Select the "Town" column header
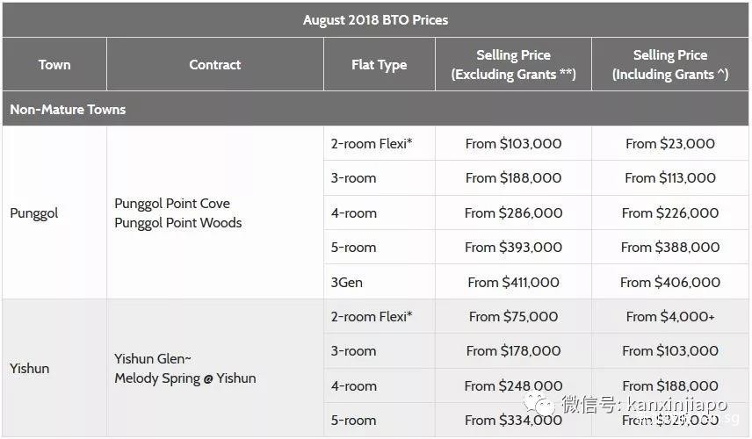The width and height of the screenshot is (752, 439). (54, 64)
